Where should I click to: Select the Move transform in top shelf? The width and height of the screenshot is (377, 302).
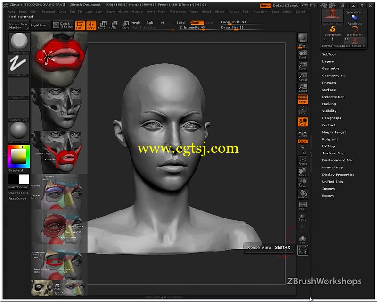tap(102, 25)
